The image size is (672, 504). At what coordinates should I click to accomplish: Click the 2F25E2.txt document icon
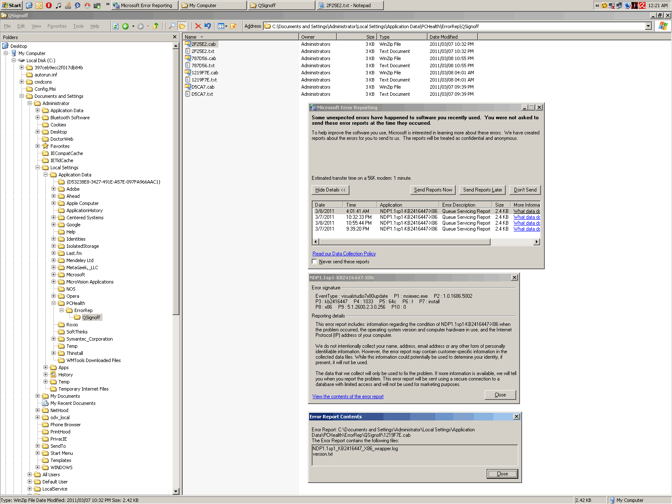point(188,51)
